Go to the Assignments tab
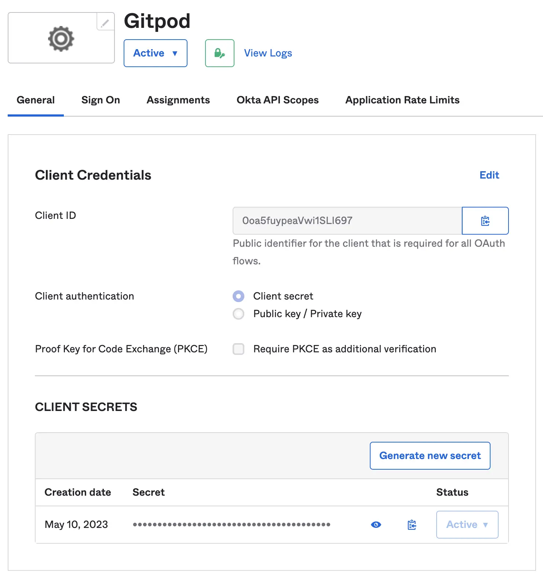This screenshot has height=580, width=543. [x=178, y=100]
